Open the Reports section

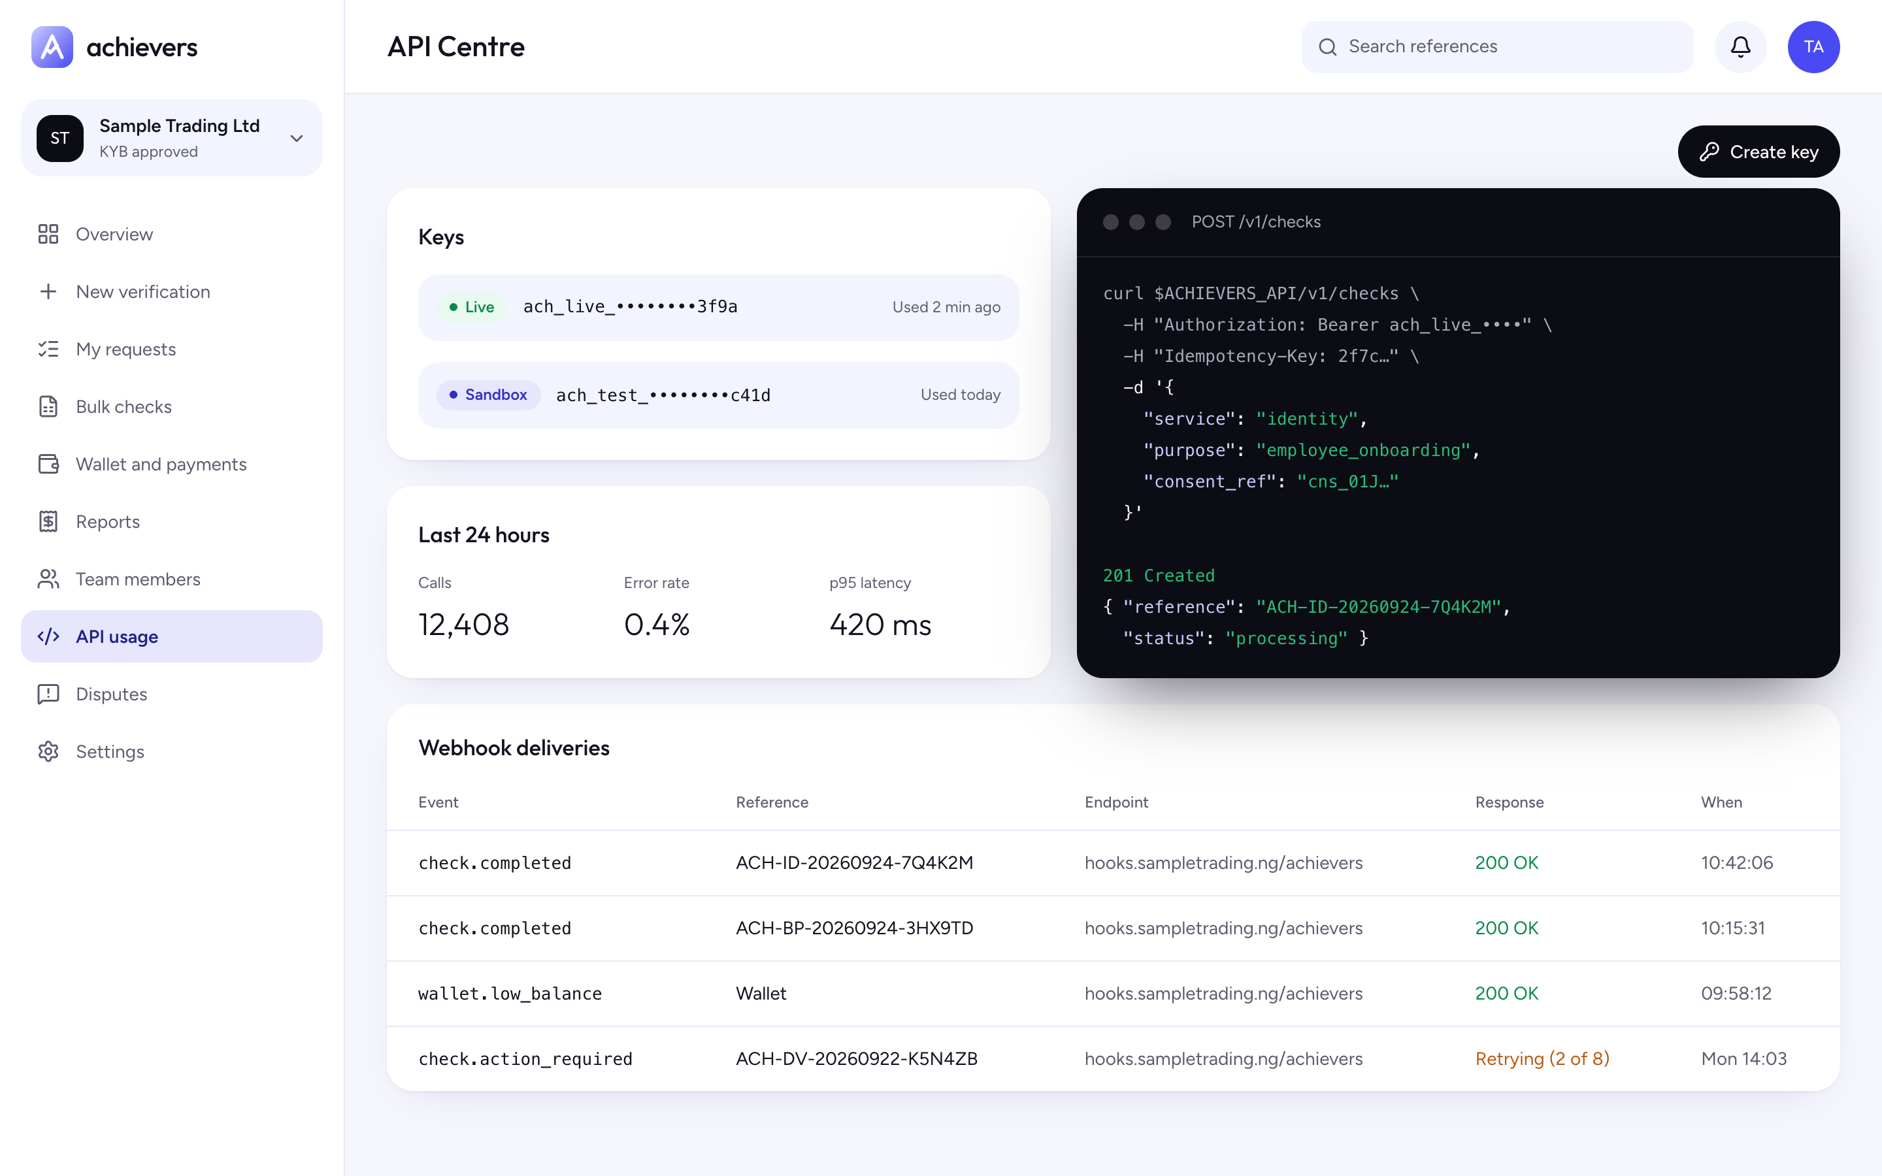coord(172,522)
